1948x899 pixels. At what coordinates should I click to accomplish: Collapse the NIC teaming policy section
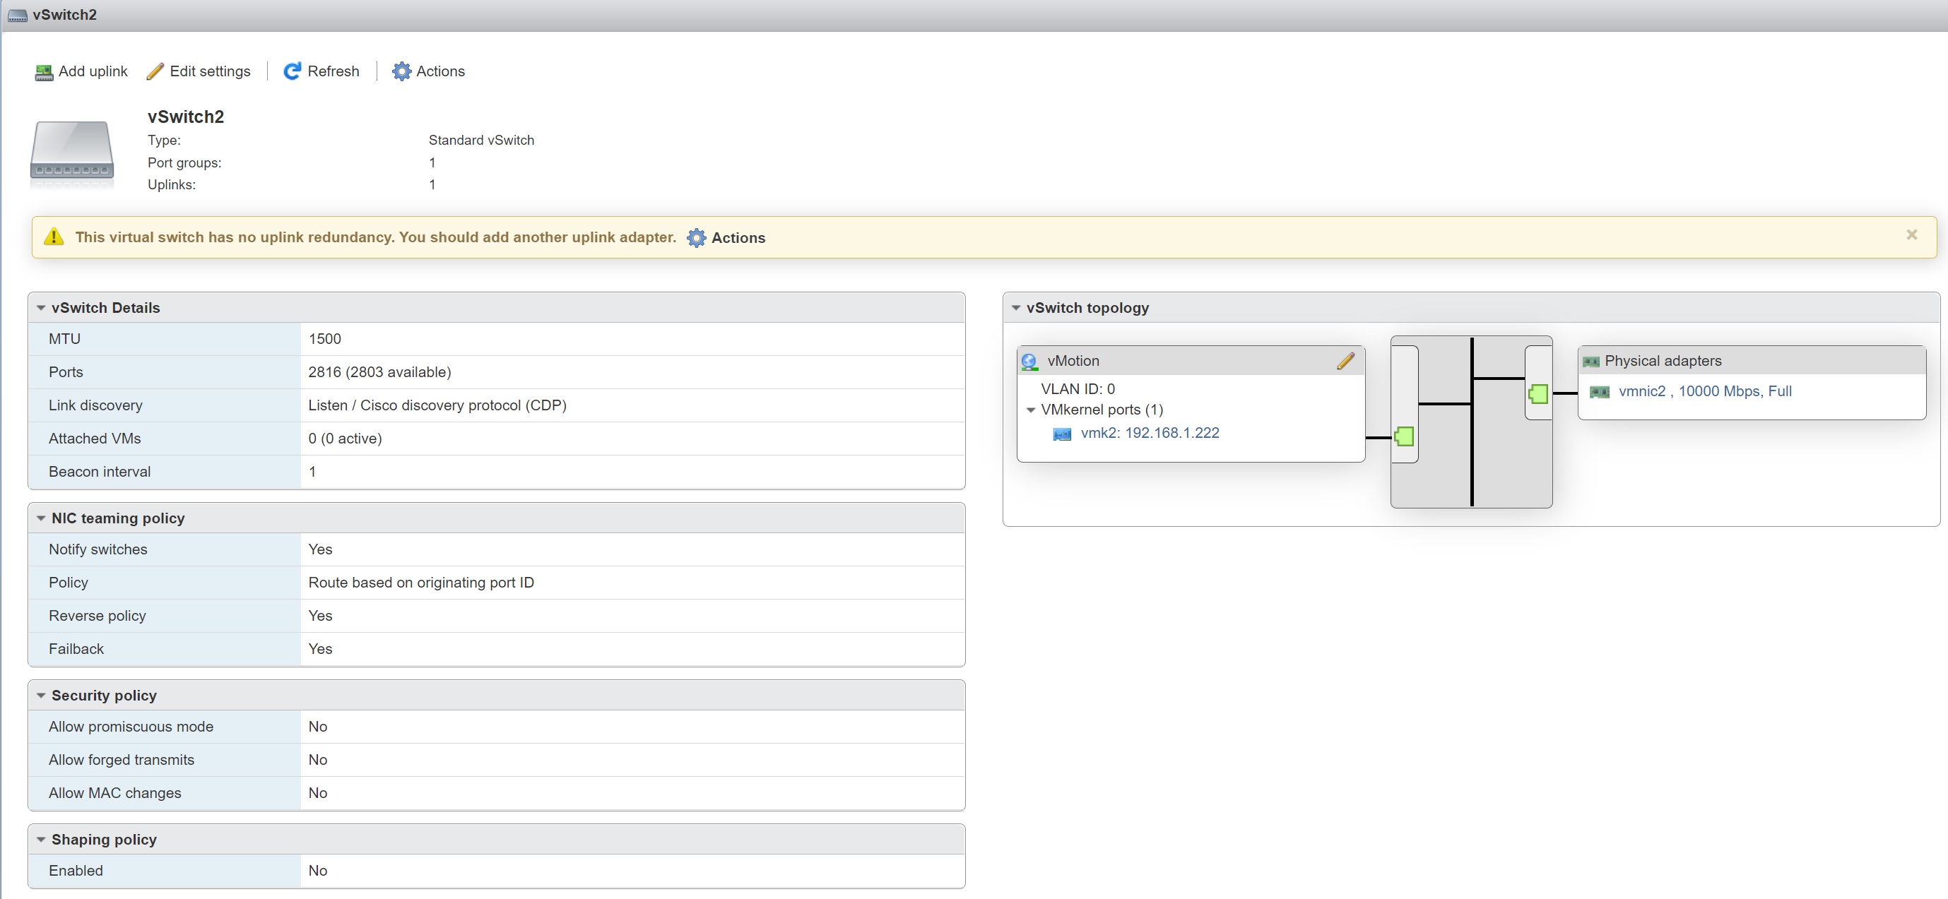(41, 518)
